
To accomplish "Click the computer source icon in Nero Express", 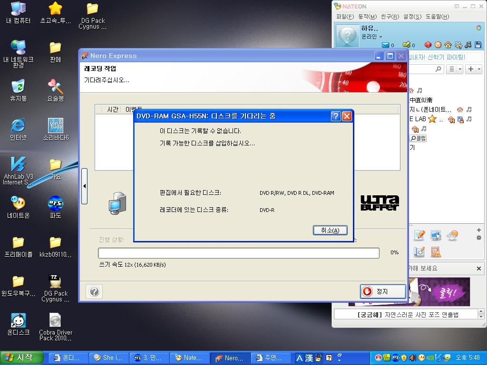I will coord(117,203).
